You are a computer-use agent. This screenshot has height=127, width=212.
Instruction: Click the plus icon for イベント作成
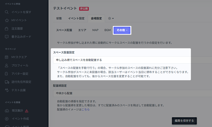pos(7,119)
